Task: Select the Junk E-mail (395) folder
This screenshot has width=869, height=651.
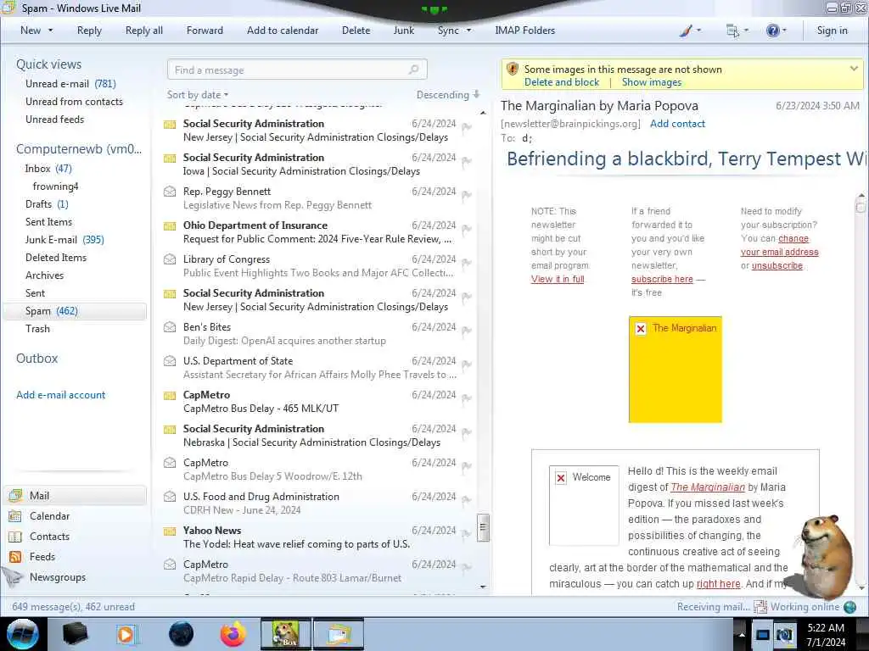Action: [x=64, y=240]
